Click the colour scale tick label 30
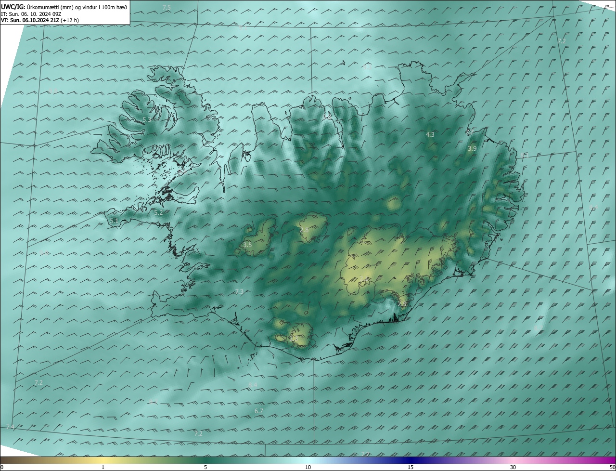Viewport: 616px width, 471px height. click(x=513, y=467)
